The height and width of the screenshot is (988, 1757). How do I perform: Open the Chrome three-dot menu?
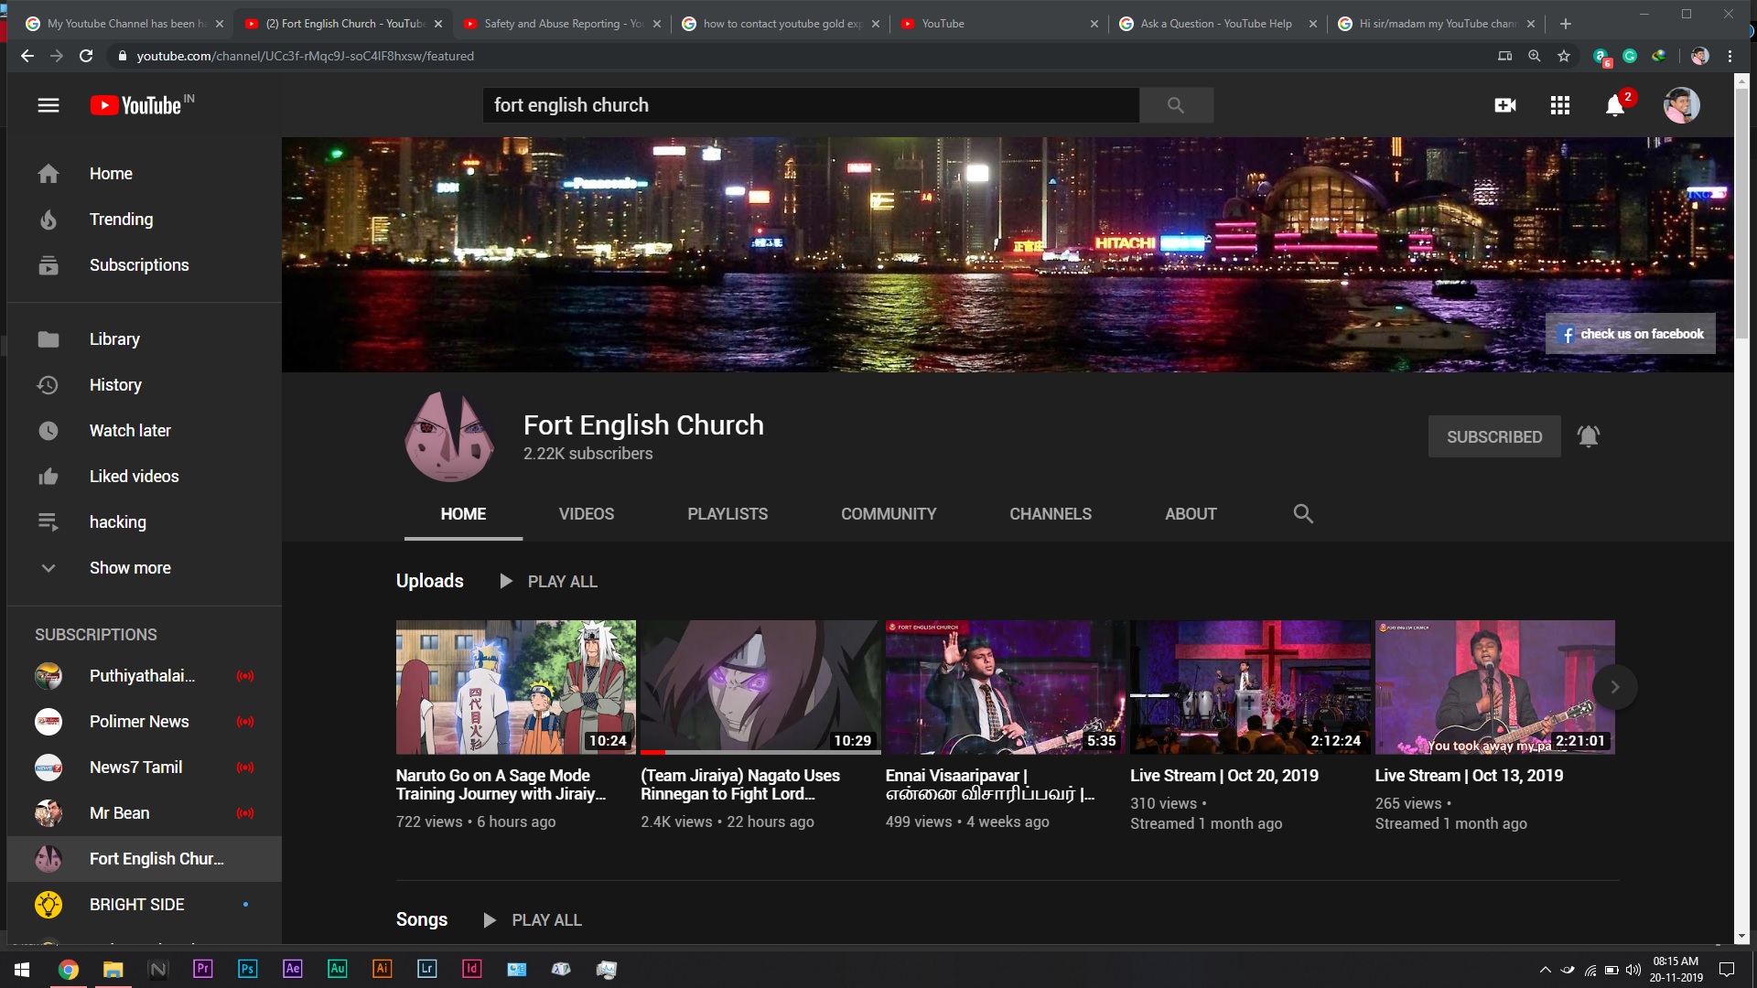(1730, 56)
